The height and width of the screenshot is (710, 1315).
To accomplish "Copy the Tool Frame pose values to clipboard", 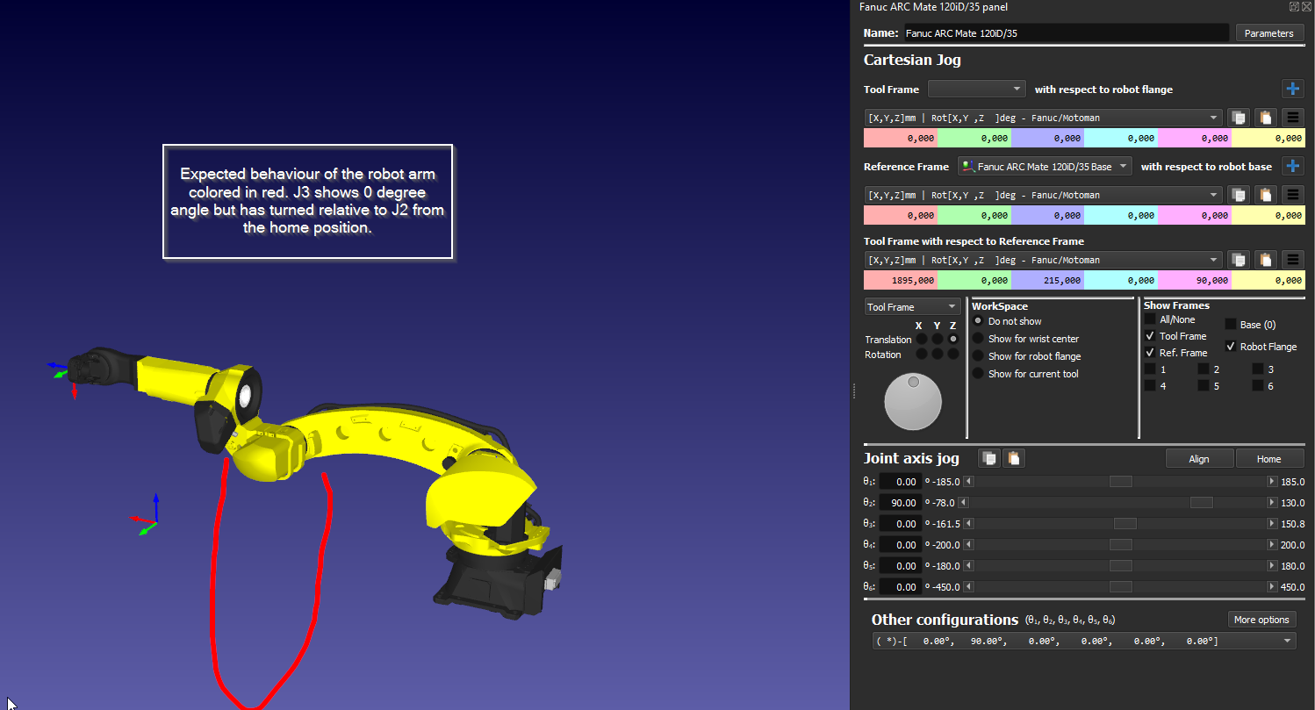I will (1238, 118).
